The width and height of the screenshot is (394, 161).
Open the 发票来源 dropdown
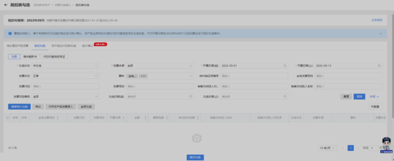point(159,66)
